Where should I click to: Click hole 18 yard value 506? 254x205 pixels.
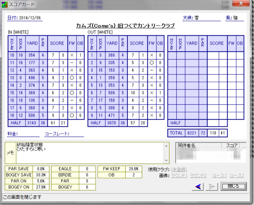32,115
